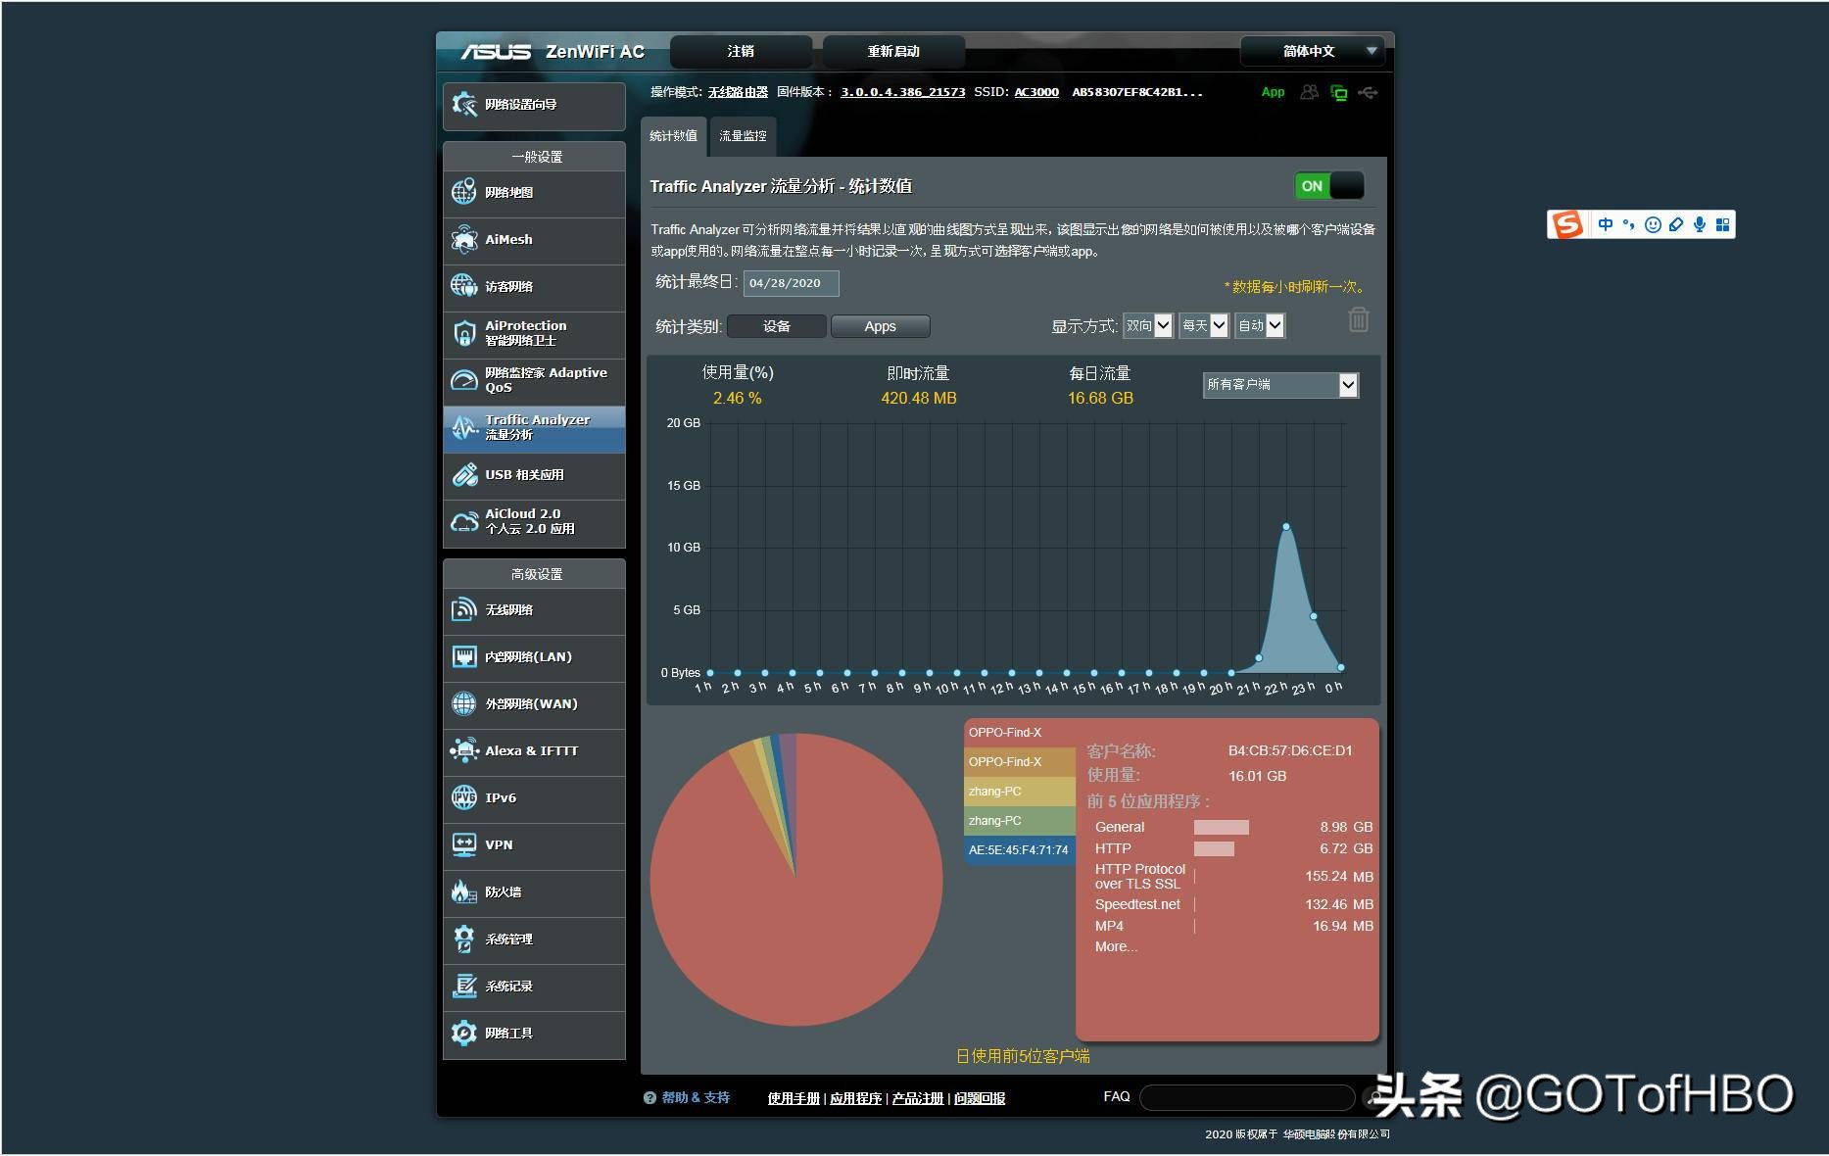Open the Guest Network (访客网络) icon
Screen dimensions: 1829x1156
[x=464, y=286]
